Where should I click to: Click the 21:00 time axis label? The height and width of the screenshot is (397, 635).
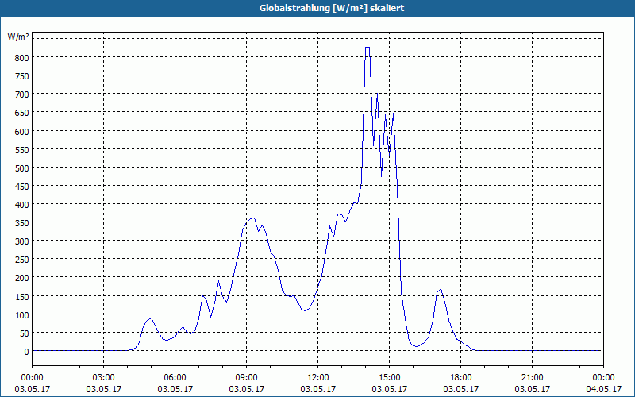pos(532,378)
